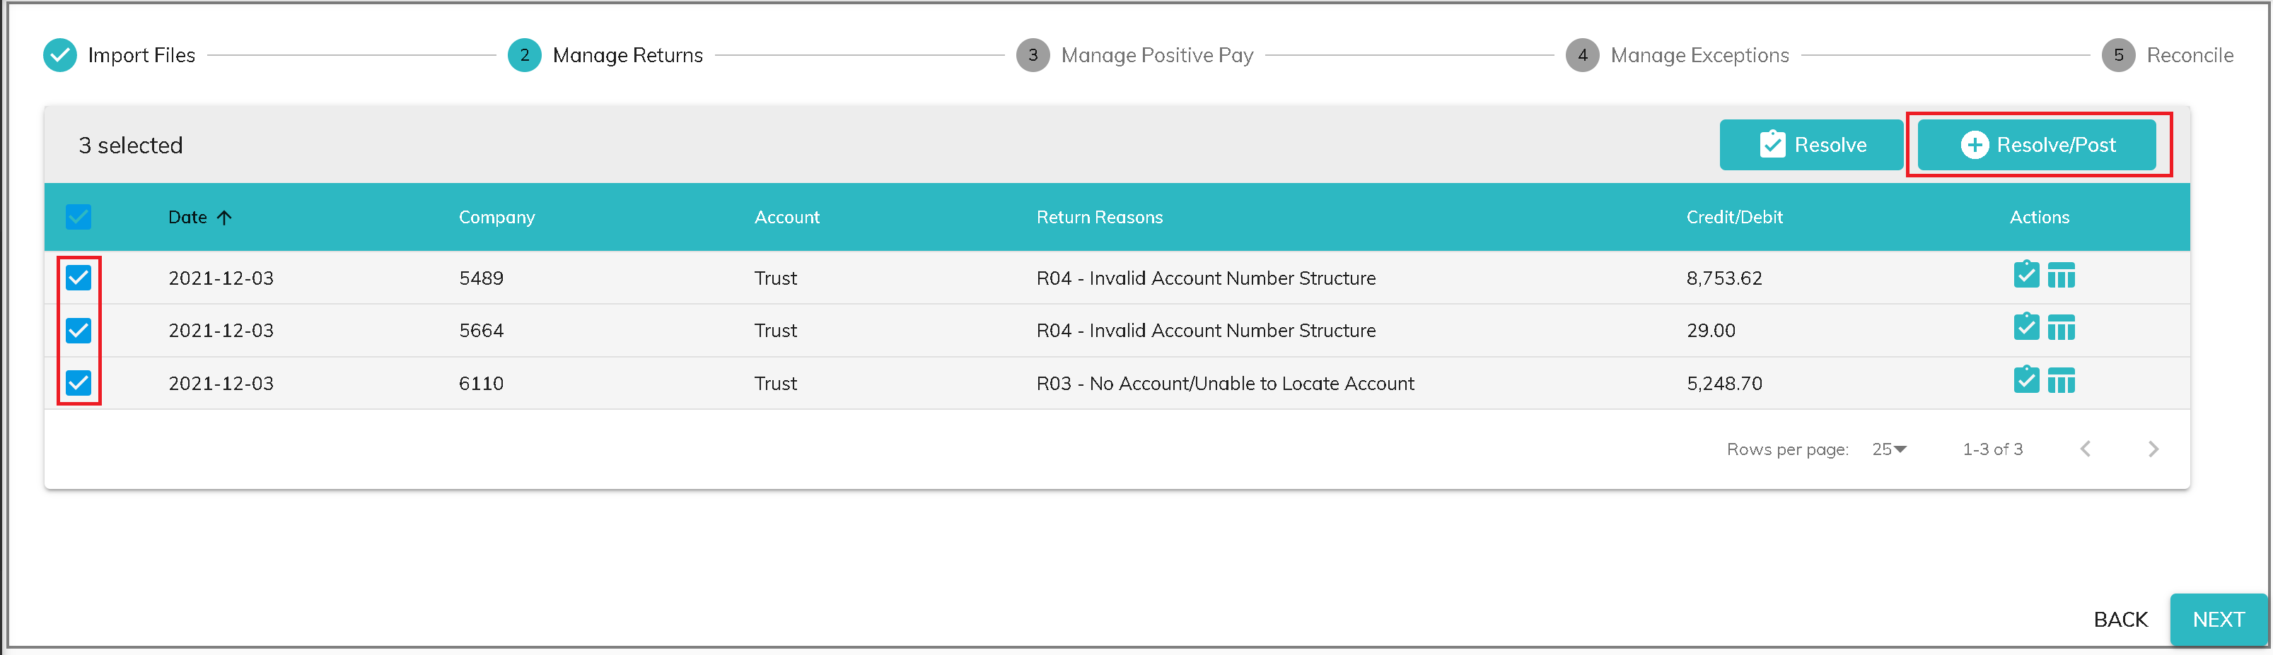Uncheck the row for company 5664
The height and width of the screenshot is (655, 2273).
(x=79, y=331)
